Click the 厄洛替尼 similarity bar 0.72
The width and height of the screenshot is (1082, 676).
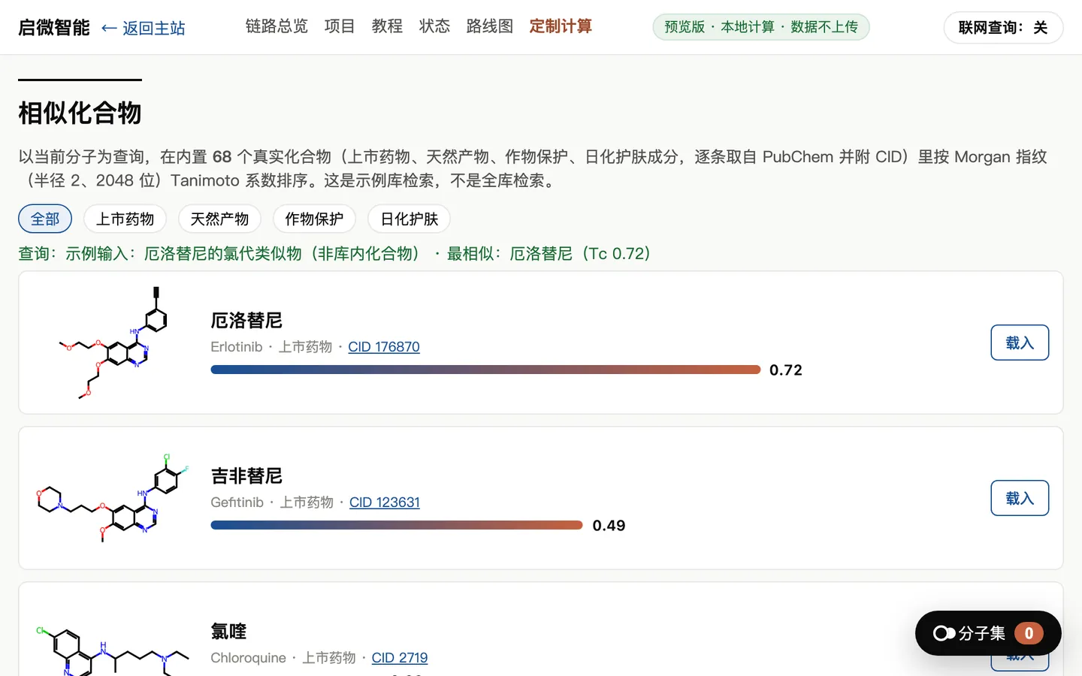click(486, 370)
